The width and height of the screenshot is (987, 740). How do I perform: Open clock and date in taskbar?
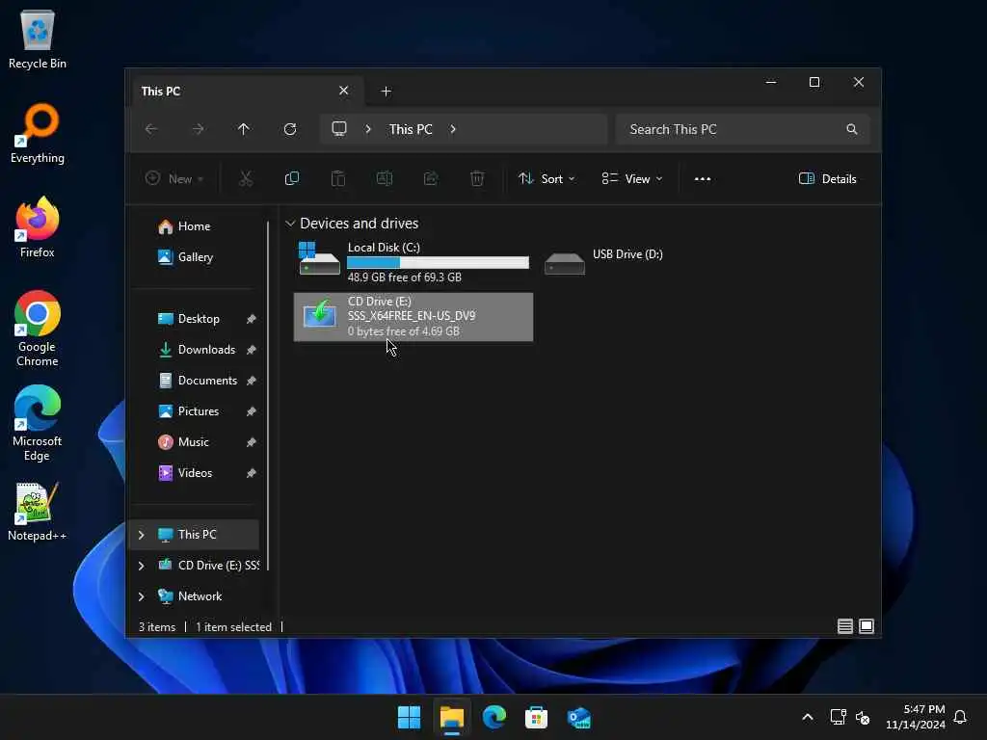[916, 717]
